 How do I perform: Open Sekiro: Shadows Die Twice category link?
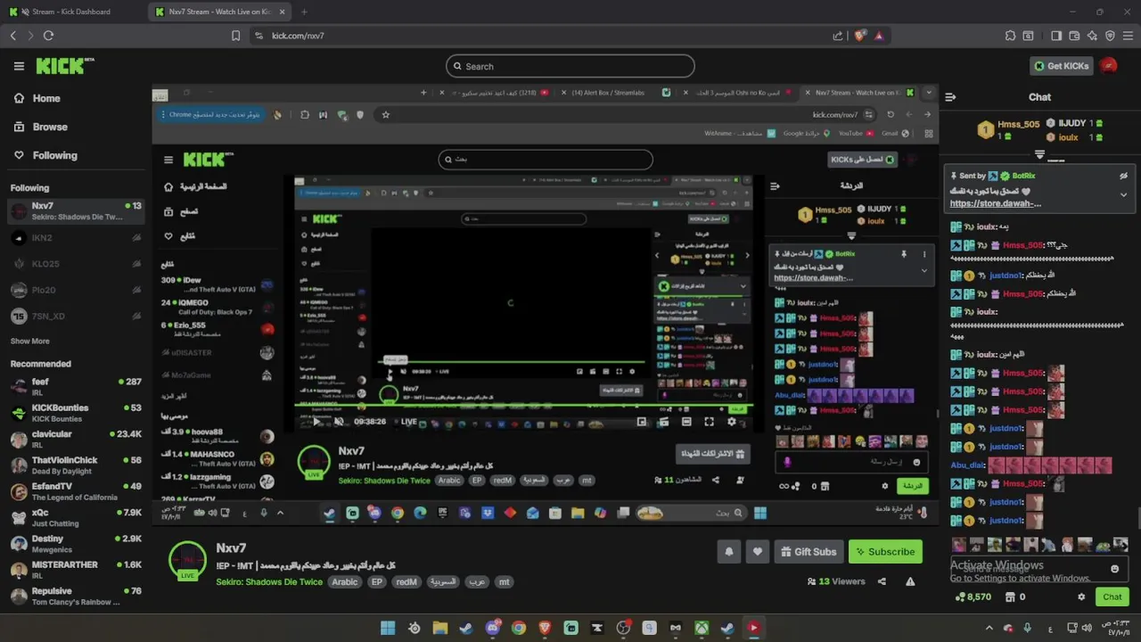[271, 582]
